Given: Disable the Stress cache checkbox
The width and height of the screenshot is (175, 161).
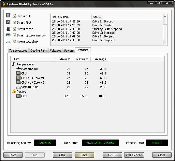Looking at the screenshot, I should (x=14, y=29).
